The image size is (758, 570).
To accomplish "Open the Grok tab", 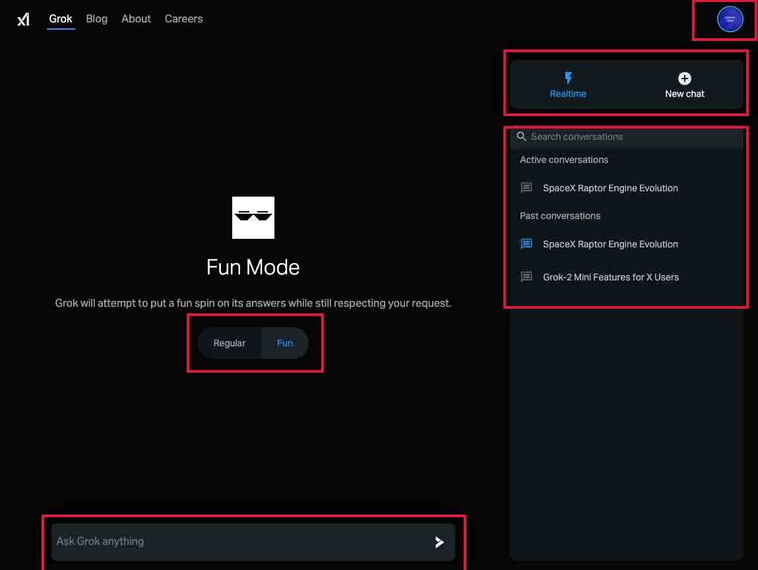I will [61, 19].
